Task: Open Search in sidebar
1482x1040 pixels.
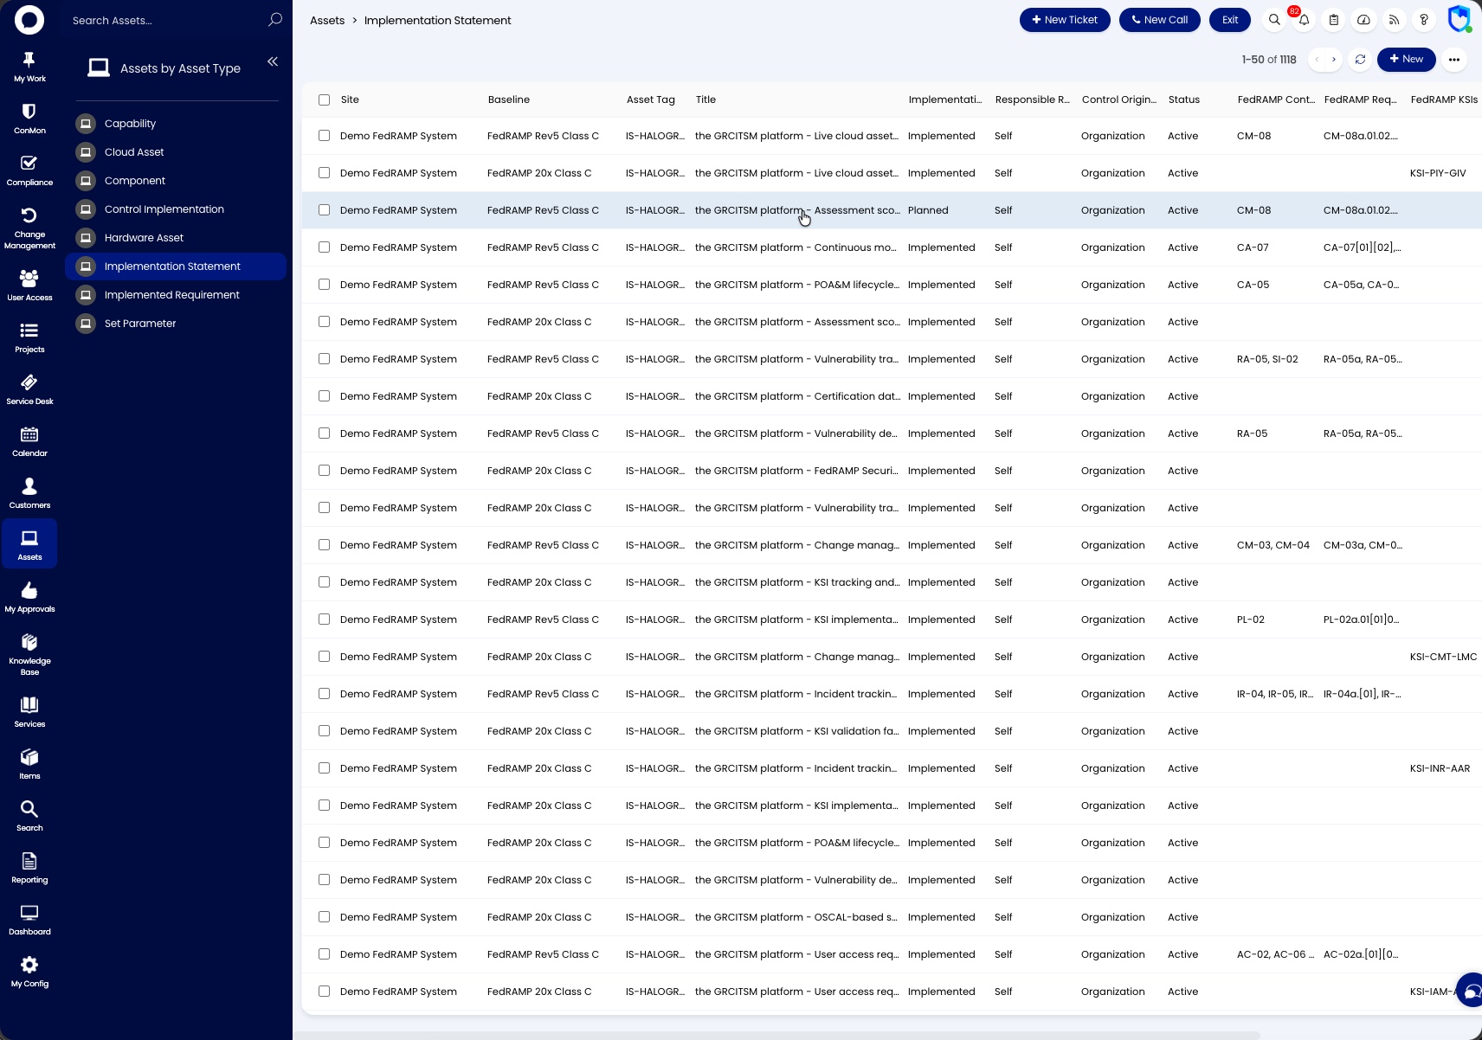Action: [29, 816]
